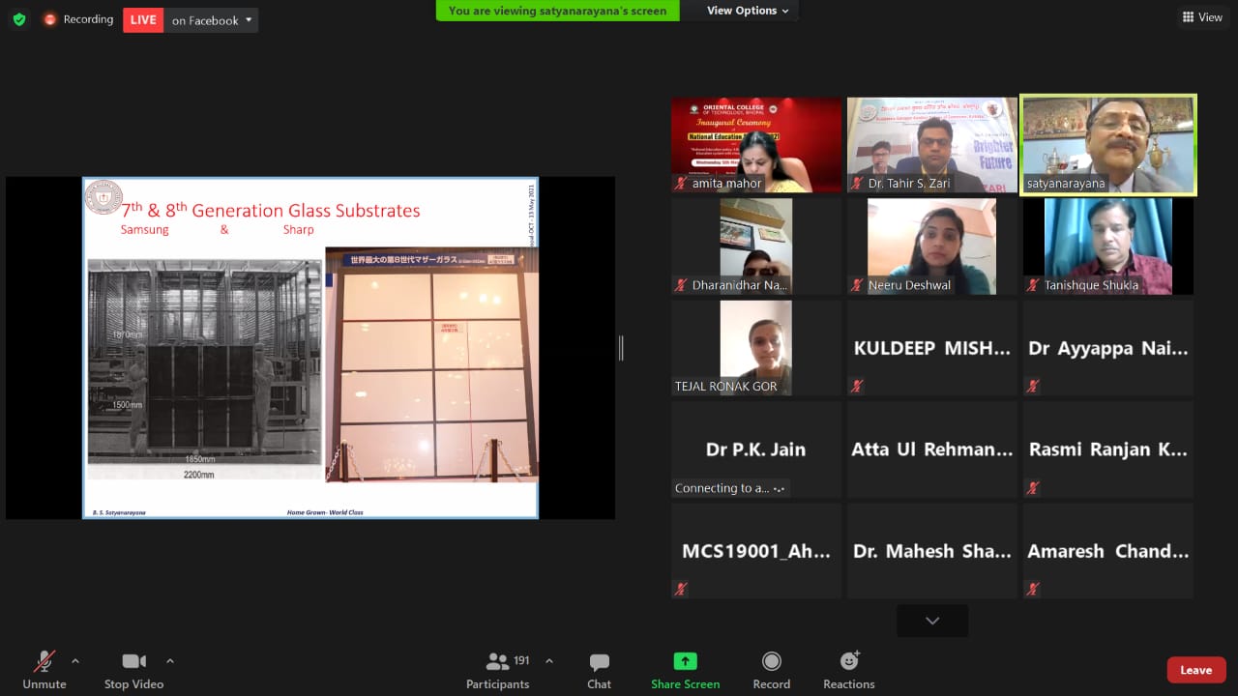Click muted mic icon on Tanishque Shukla tile
The height and width of the screenshot is (696, 1238).
click(x=1033, y=284)
